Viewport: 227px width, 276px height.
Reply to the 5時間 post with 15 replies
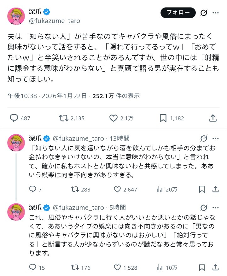click(33, 267)
